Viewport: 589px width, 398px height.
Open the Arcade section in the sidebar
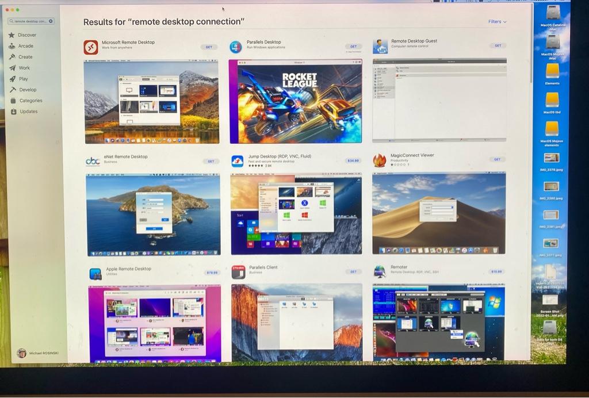click(21, 46)
